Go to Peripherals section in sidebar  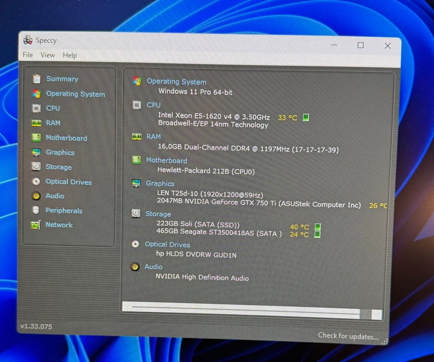coord(64,211)
